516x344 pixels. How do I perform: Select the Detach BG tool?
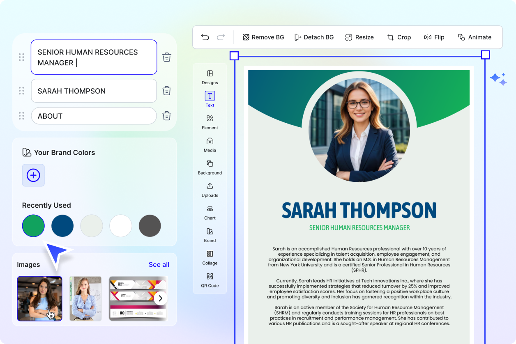point(314,37)
